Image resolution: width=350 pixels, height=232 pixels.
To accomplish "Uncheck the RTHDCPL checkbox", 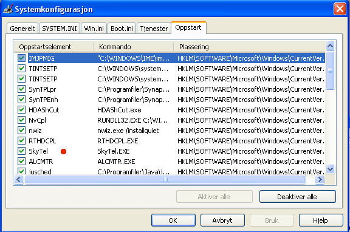I will [x=21, y=141].
